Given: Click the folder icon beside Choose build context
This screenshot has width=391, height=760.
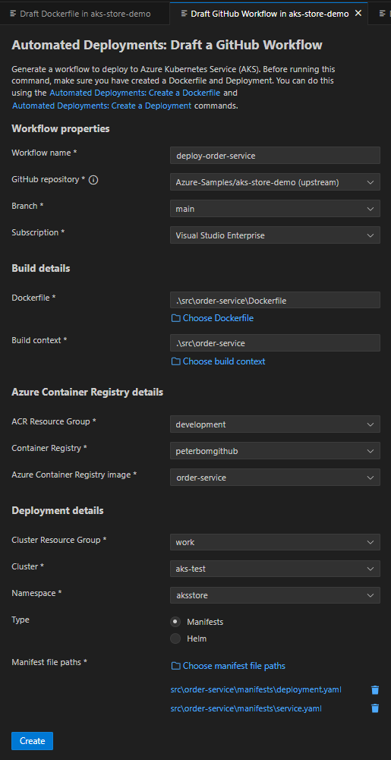Looking at the screenshot, I should coord(176,361).
